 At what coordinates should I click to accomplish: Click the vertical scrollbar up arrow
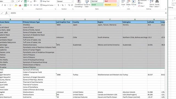[166, 20]
